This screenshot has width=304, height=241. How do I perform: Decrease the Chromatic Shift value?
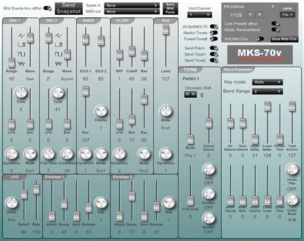point(187,95)
